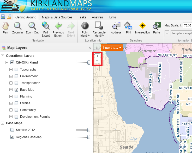Image resolution: width=192 pixels, height=153 pixels.
Task: Turn on Satellite 2012 basemap
Action: click(x=12, y=130)
